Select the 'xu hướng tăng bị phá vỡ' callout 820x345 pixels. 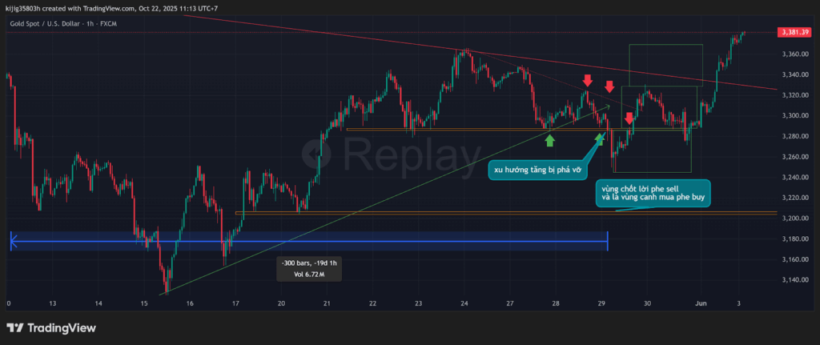[537, 170]
